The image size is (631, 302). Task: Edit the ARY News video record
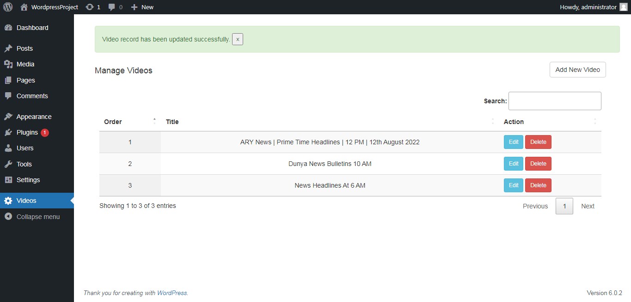click(513, 142)
